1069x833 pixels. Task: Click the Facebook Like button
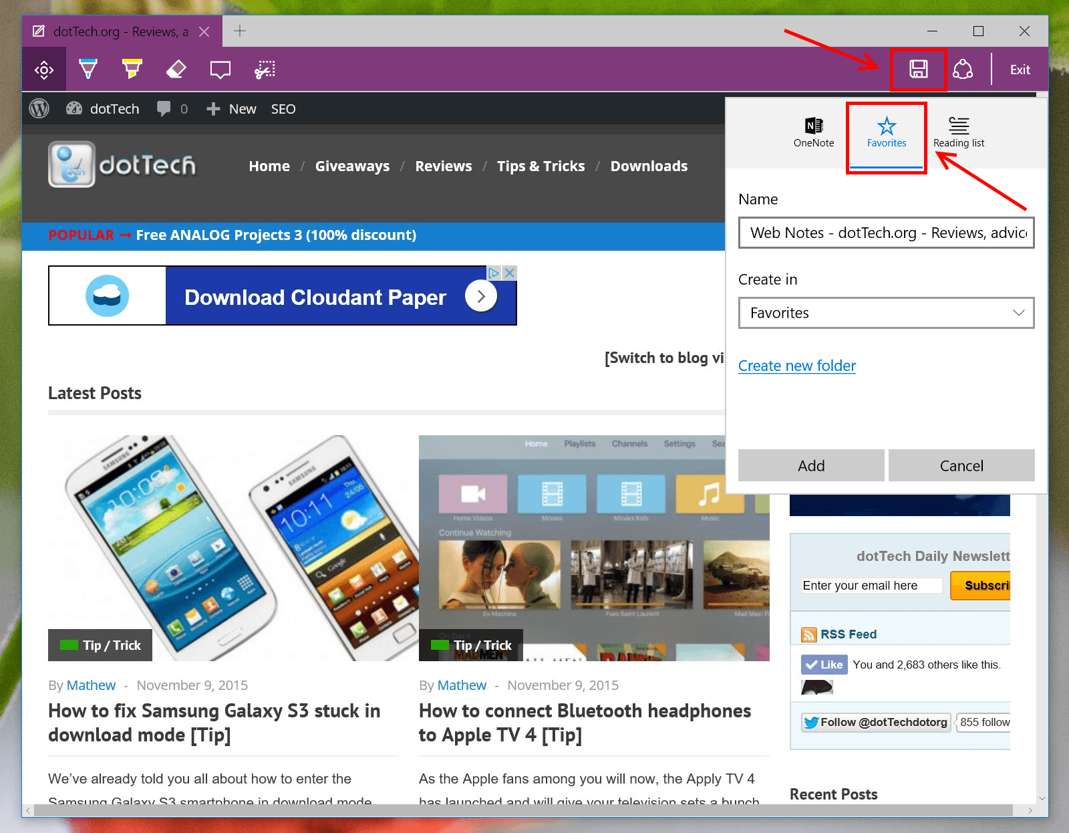pos(824,665)
